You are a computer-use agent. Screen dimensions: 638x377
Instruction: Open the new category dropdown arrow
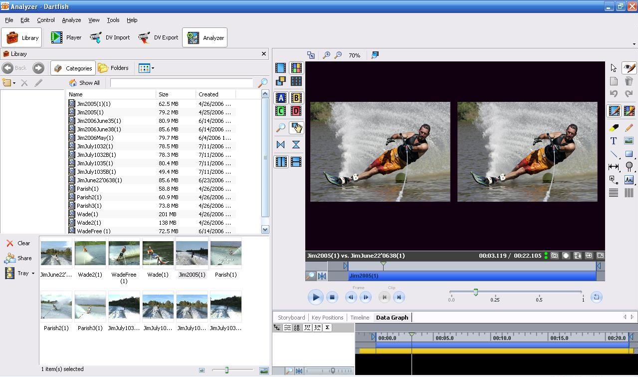click(14, 83)
